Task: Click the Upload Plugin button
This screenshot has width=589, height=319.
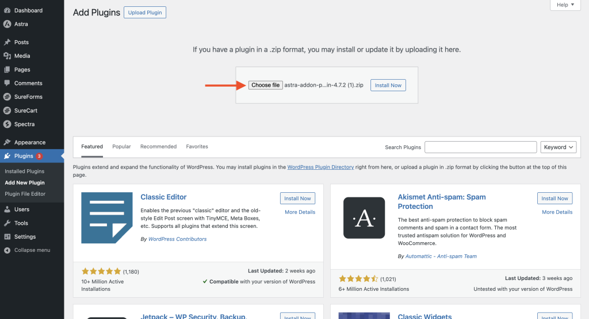Action: point(145,13)
